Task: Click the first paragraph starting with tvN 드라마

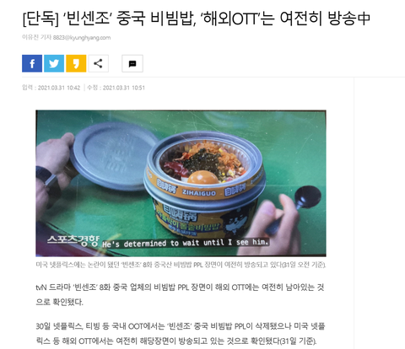Action: 180,294
